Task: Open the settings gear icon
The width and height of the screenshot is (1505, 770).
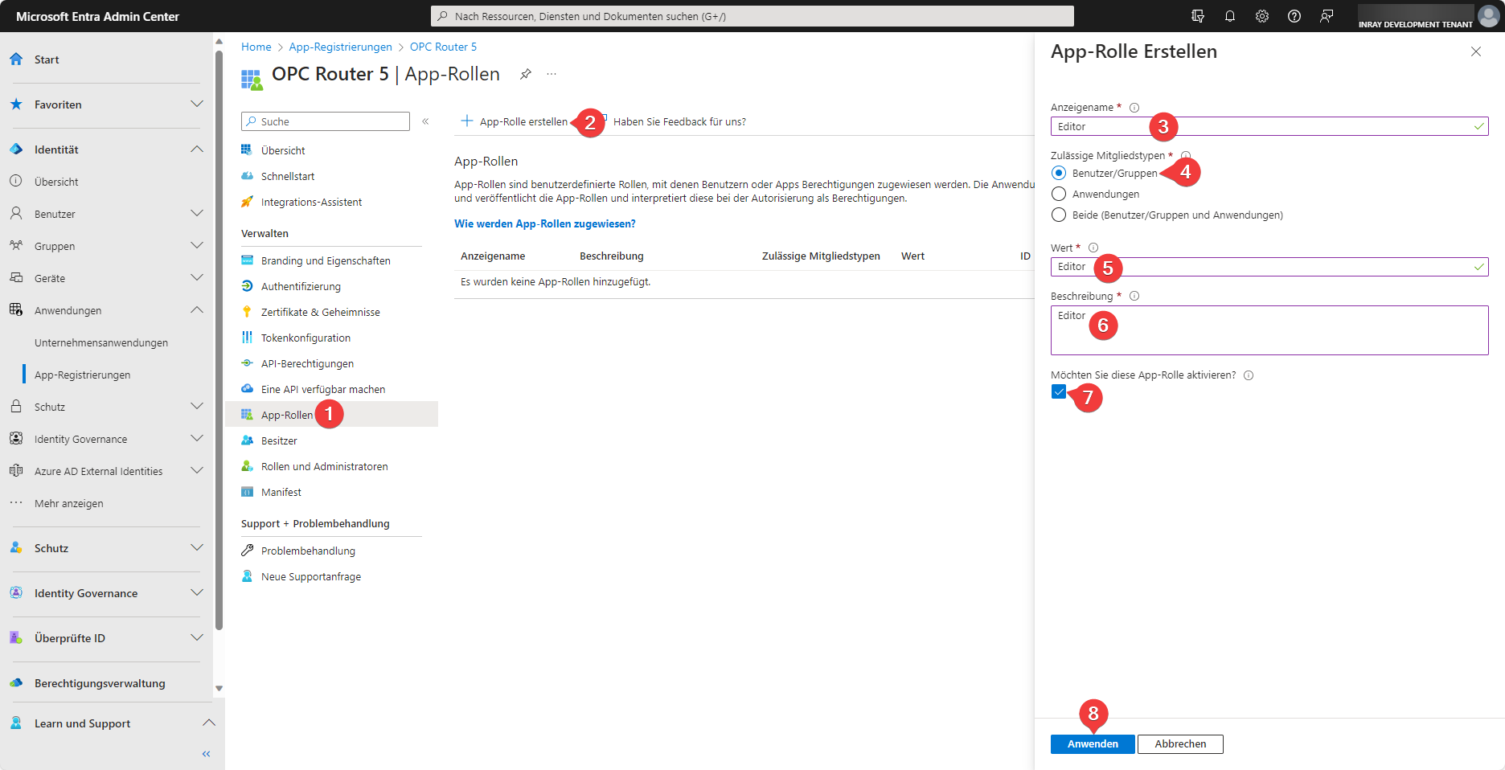Action: [x=1261, y=16]
